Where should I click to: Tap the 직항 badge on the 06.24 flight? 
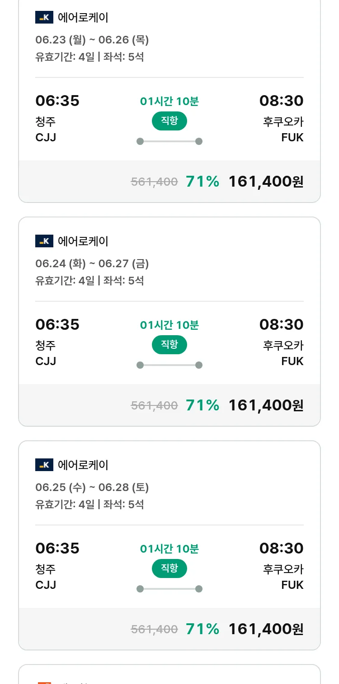(x=169, y=345)
